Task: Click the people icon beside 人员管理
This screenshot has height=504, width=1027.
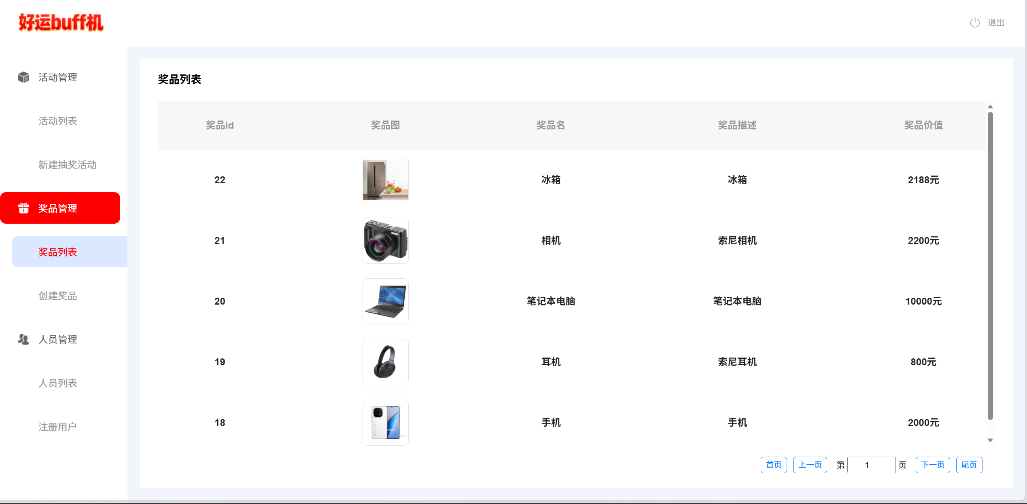Action: click(x=24, y=339)
